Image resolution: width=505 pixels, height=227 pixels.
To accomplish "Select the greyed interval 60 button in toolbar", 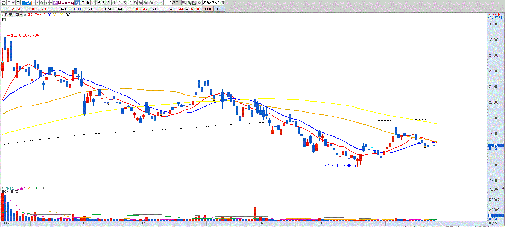I will point(145,3).
